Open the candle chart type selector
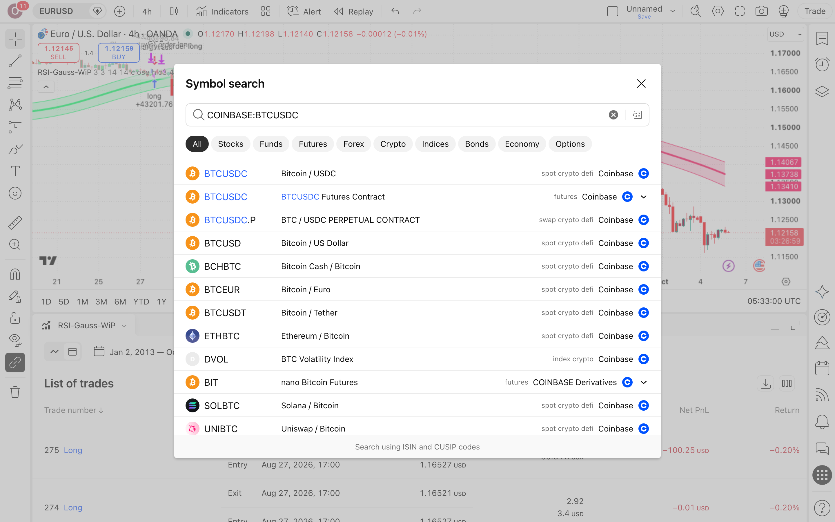 tap(174, 11)
